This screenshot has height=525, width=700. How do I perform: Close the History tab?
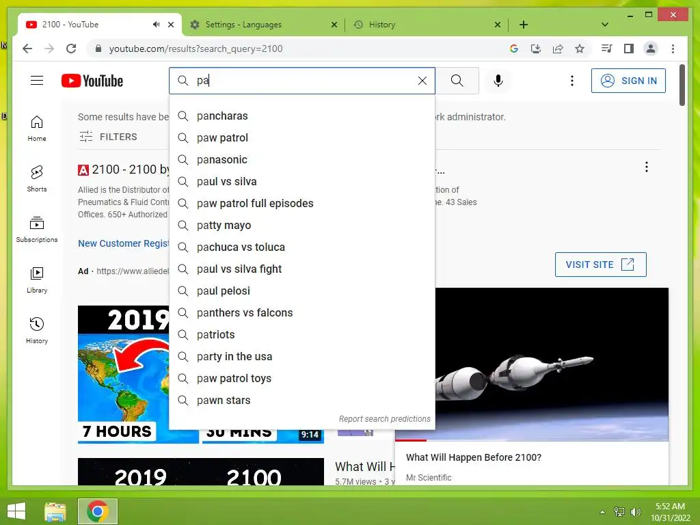[498, 25]
